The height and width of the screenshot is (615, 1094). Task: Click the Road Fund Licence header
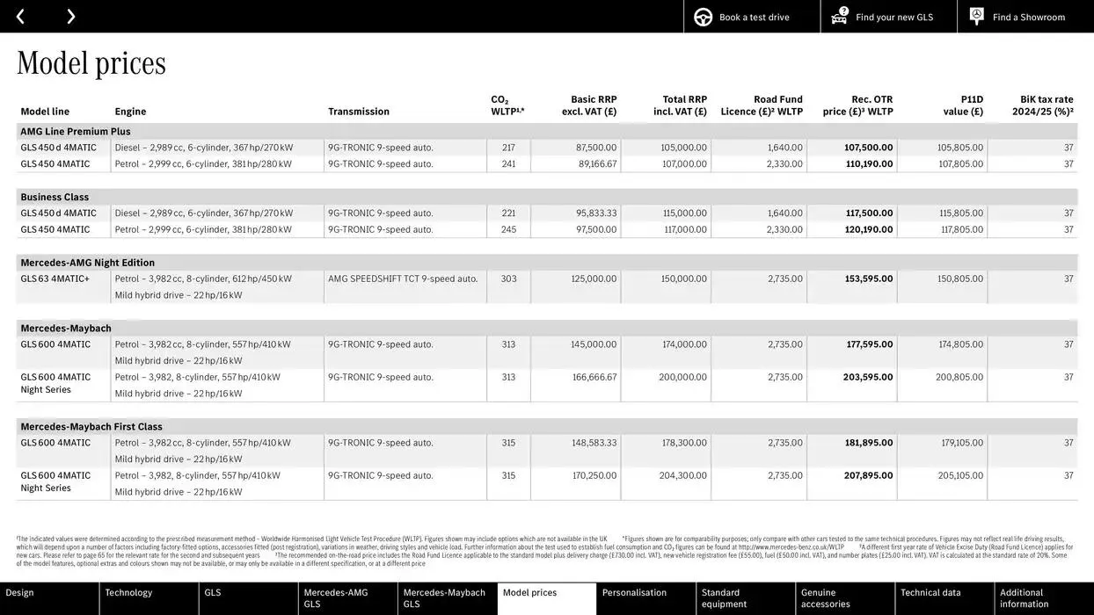coord(762,105)
